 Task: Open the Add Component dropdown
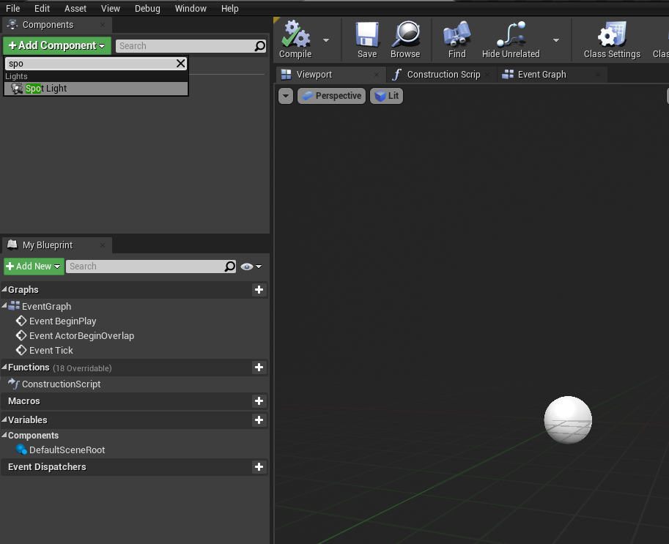tap(56, 45)
